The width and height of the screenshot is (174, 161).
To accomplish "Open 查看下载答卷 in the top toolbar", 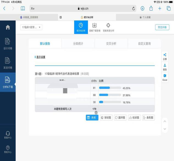I will (94, 27).
